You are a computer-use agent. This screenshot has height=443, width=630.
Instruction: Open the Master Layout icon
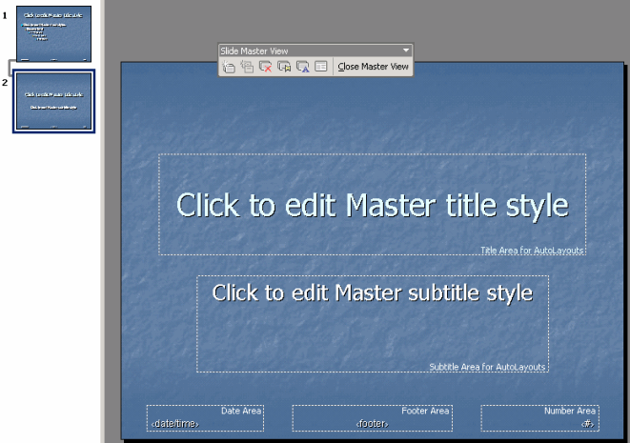click(x=321, y=67)
